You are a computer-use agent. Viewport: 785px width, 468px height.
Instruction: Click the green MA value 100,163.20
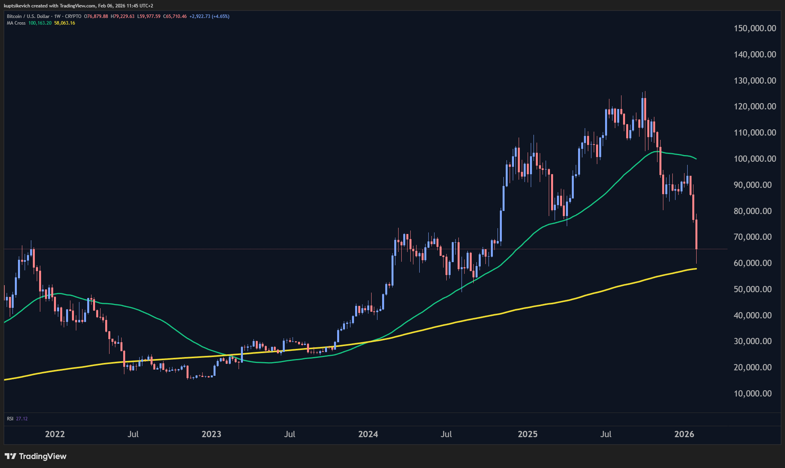coord(40,23)
